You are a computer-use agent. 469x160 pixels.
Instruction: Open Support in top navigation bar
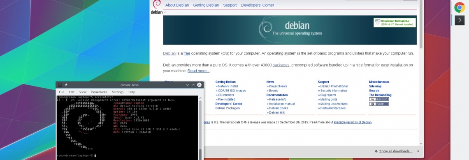230,5
